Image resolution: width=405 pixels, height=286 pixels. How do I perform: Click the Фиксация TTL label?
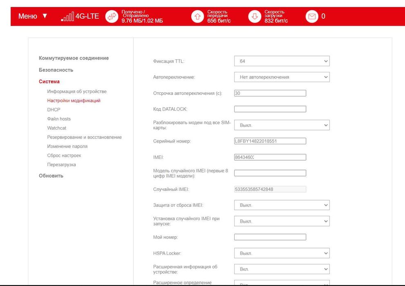tap(169, 61)
